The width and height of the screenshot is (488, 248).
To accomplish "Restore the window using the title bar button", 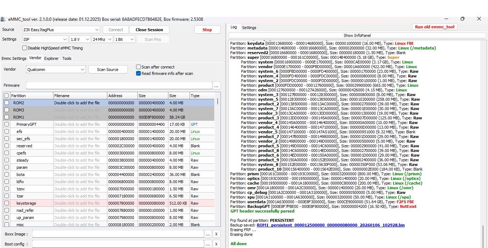I will (x=463, y=19).
